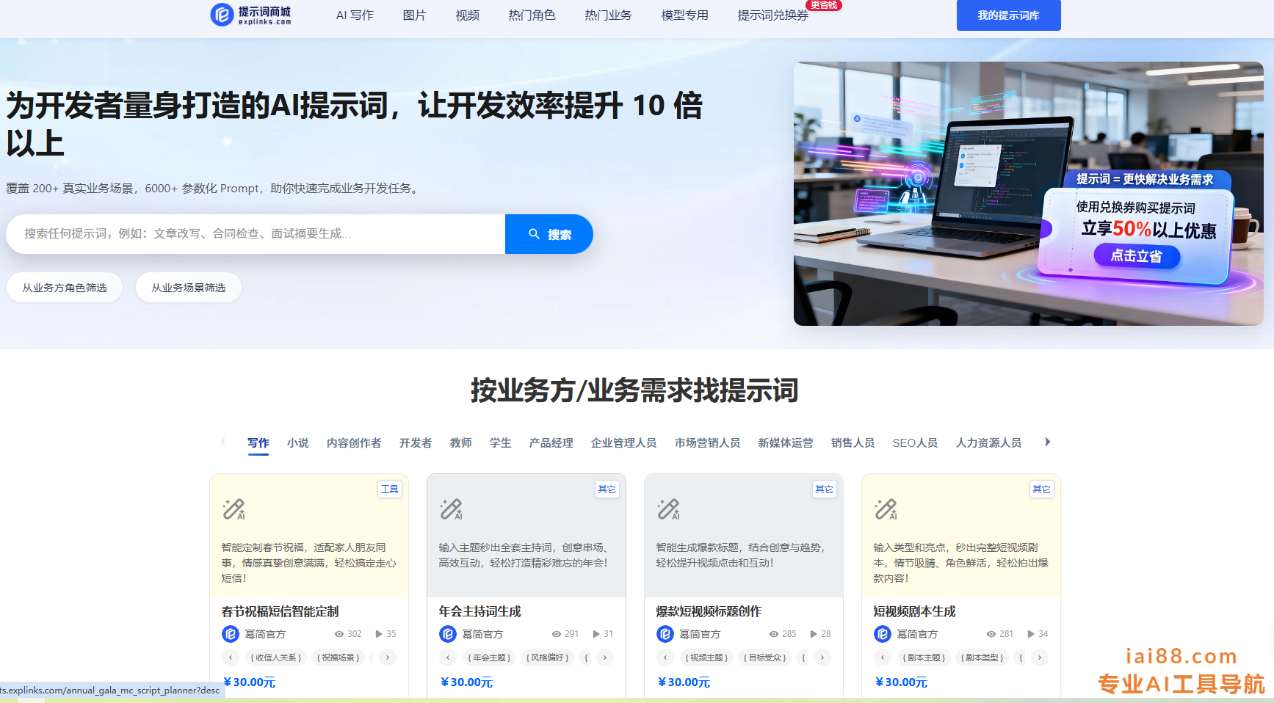Focus the prompt search input field

click(256, 234)
